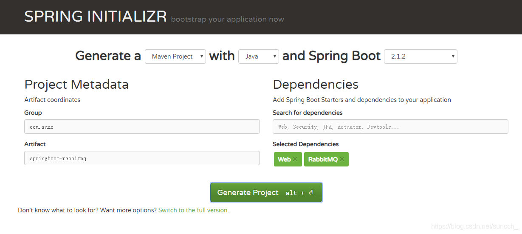Click the Dependencies heading
The width and height of the screenshot is (522, 234).
pos(316,85)
